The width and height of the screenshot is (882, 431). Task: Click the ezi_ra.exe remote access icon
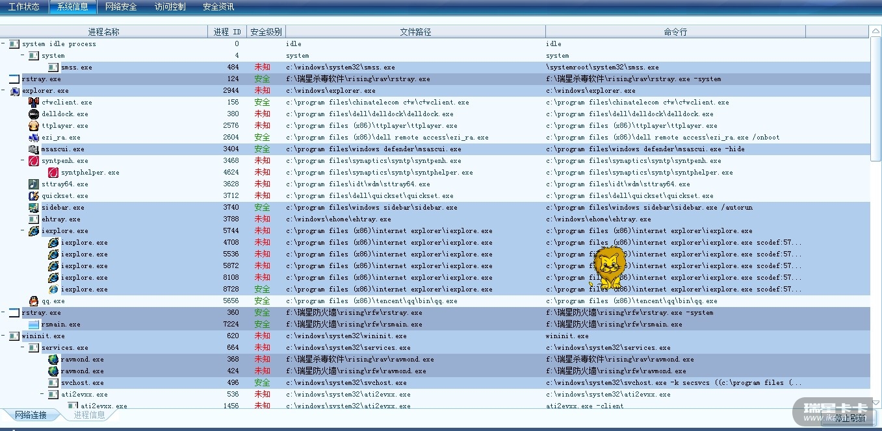pos(34,138)
